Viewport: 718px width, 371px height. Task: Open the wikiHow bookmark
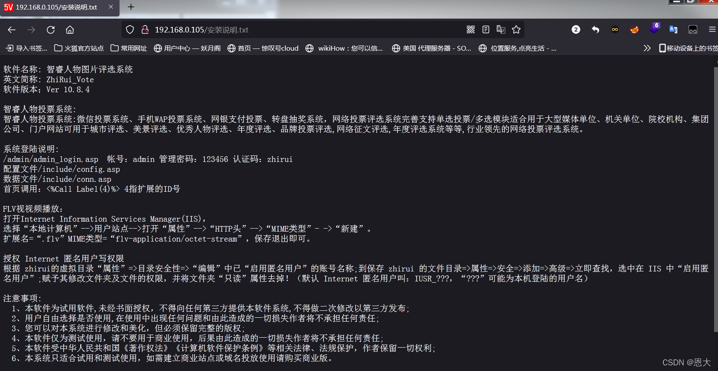click(x=344, y=48)
